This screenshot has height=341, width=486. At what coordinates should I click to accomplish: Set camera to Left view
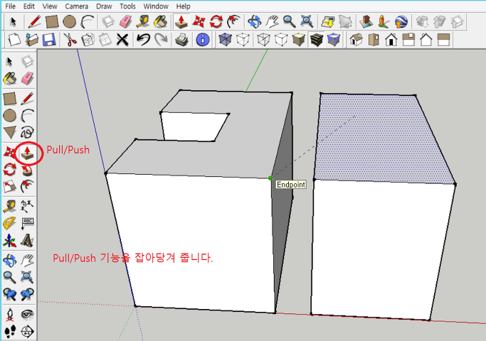443,40
